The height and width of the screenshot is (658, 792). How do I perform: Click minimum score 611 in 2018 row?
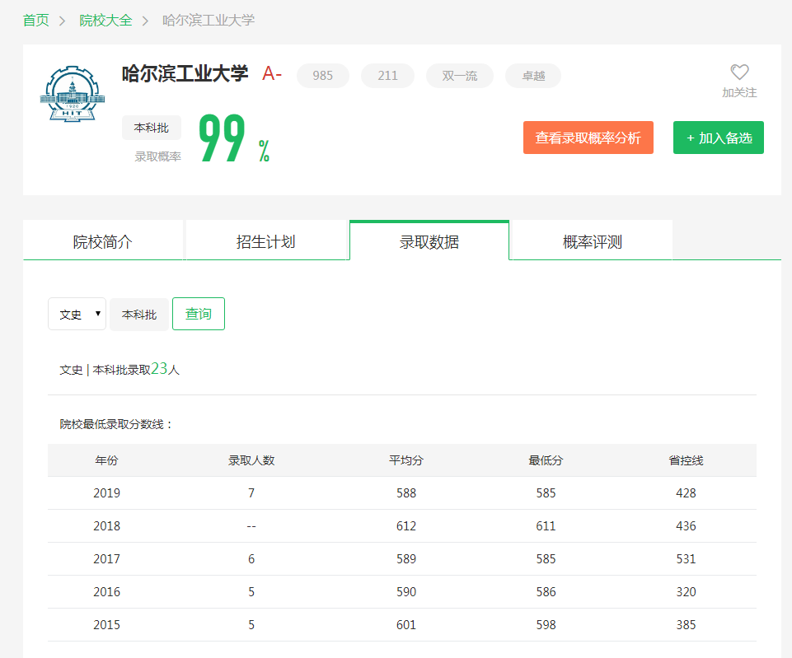pos(546,525)
